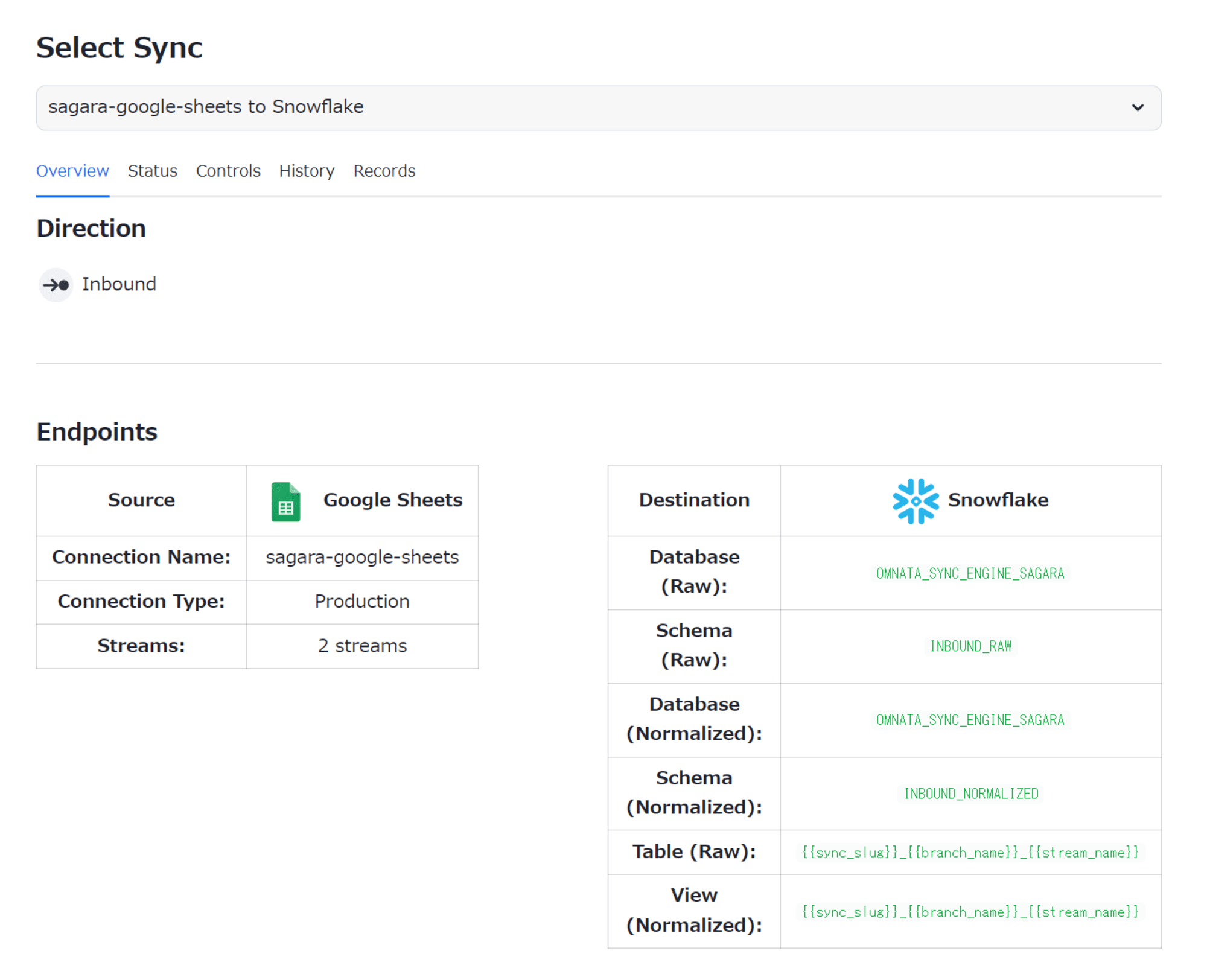
Task: Click the Streams: label
Action: [141, 646]
